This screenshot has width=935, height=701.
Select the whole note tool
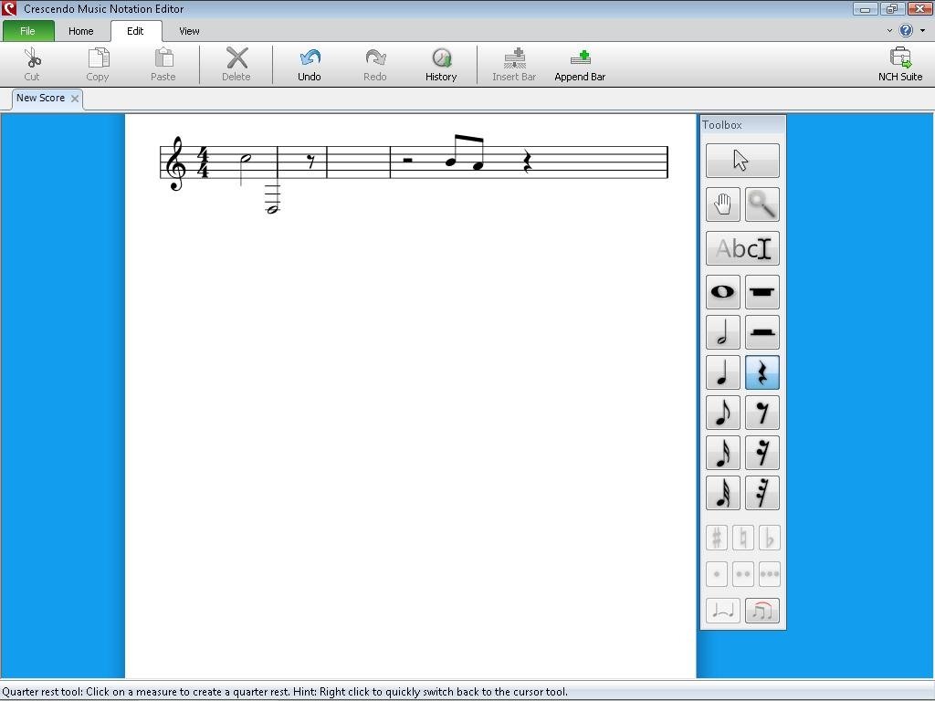coord(723,292)
